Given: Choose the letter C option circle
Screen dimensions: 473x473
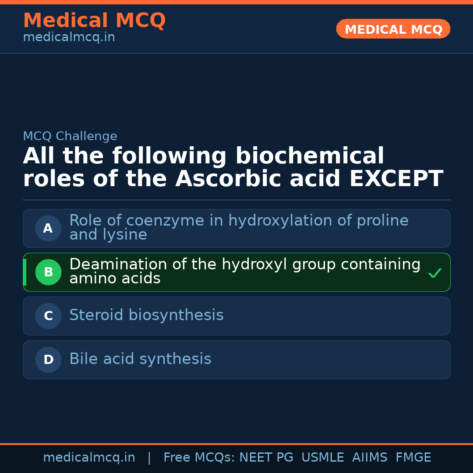Looking at the screenshot, I should pos(48,316).
